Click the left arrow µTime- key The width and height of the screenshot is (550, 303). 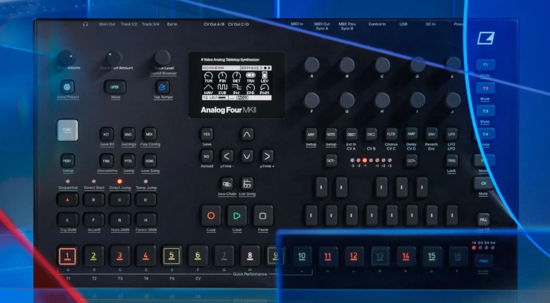pyautogui.click(x=227, y=156)
